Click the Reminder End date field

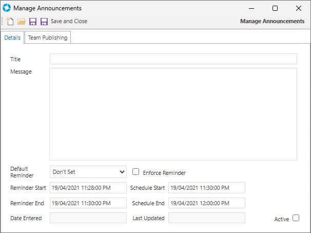(x=88, y=203)
